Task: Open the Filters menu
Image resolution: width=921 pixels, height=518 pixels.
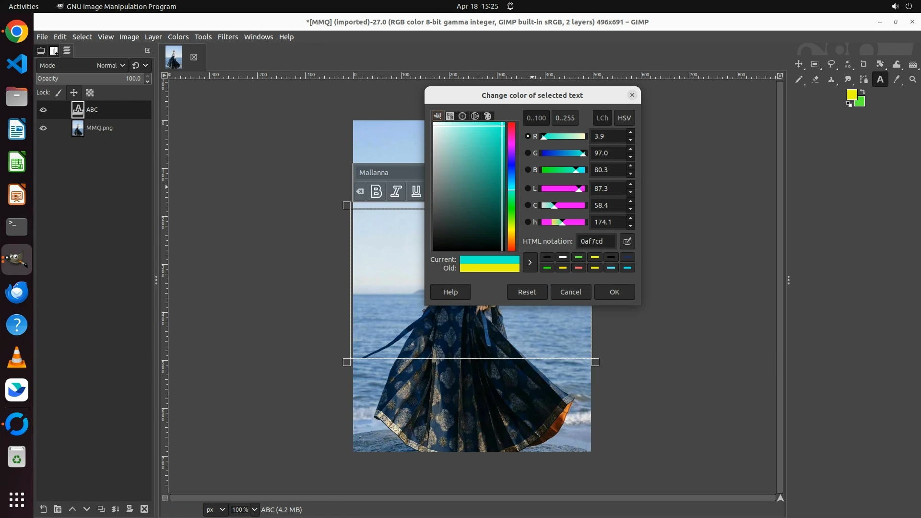Action: [x=227, y=37]
